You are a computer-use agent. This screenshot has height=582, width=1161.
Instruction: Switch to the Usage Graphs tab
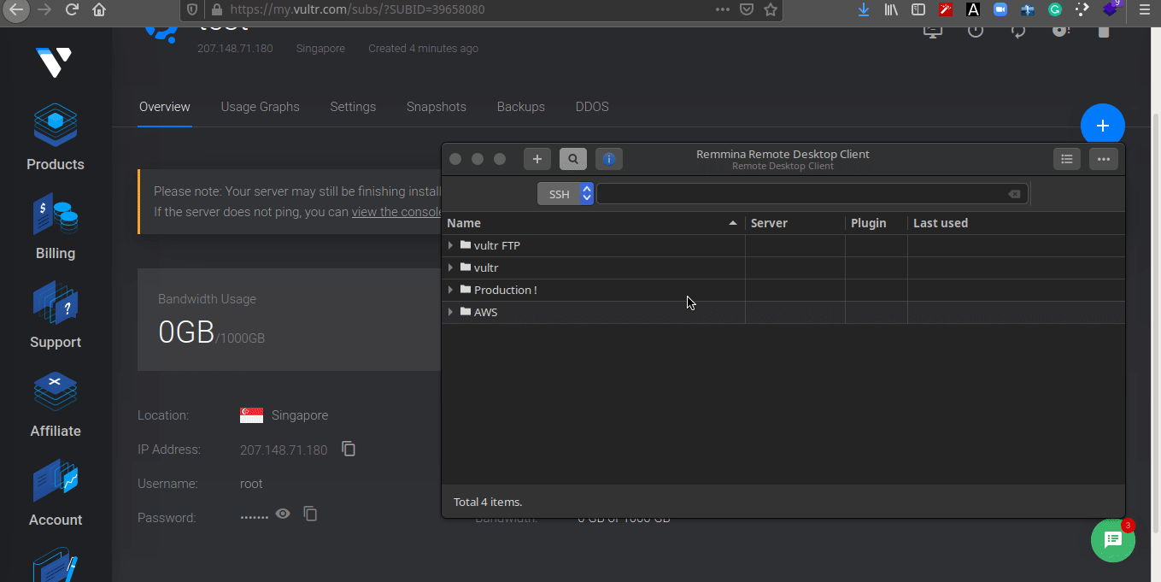coord(261,107)
